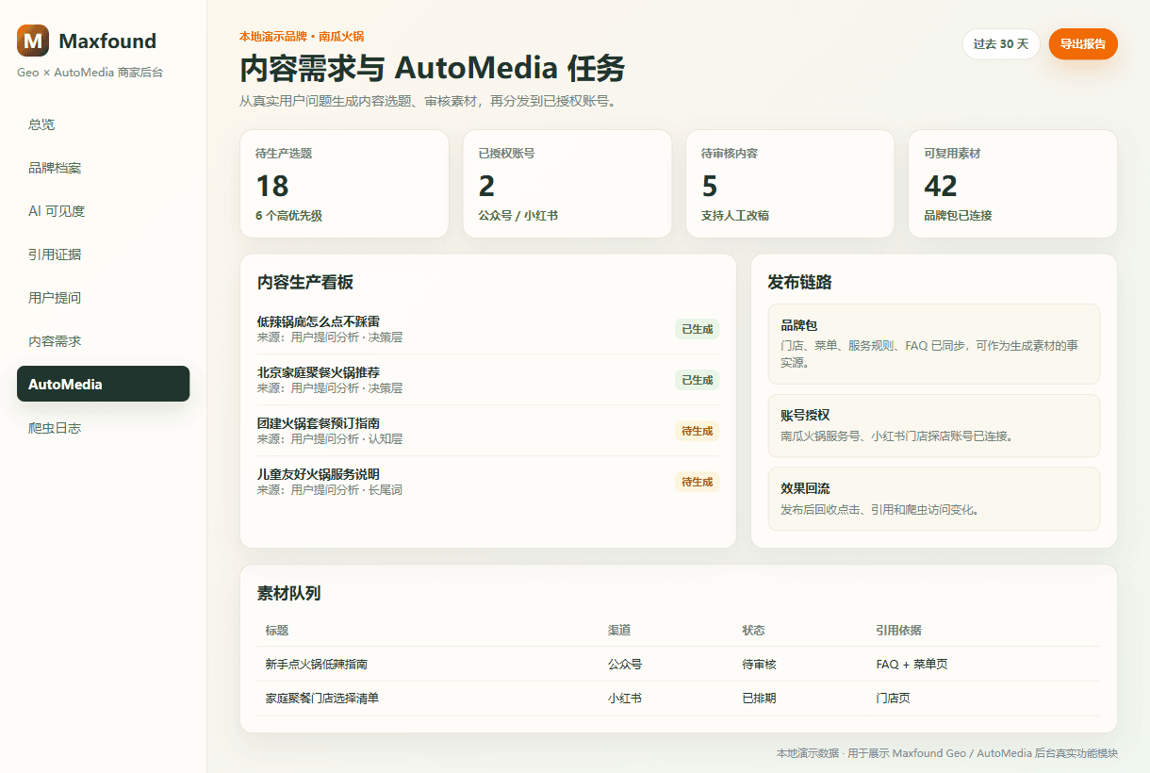This screenshot has height=773, width=1150.
Task: Click the 状态 column header
Action: (754, 631)
